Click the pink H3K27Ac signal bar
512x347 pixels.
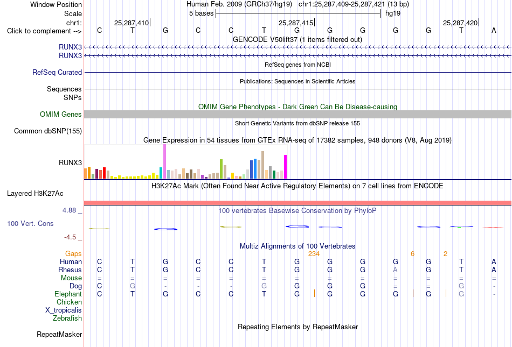click(x=297, y=203)
